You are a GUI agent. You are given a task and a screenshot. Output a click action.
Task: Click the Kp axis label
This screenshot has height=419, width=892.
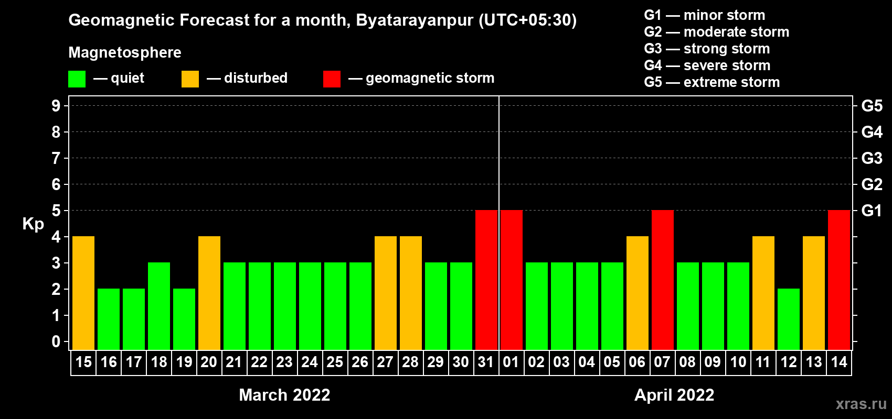click(33, 224)
